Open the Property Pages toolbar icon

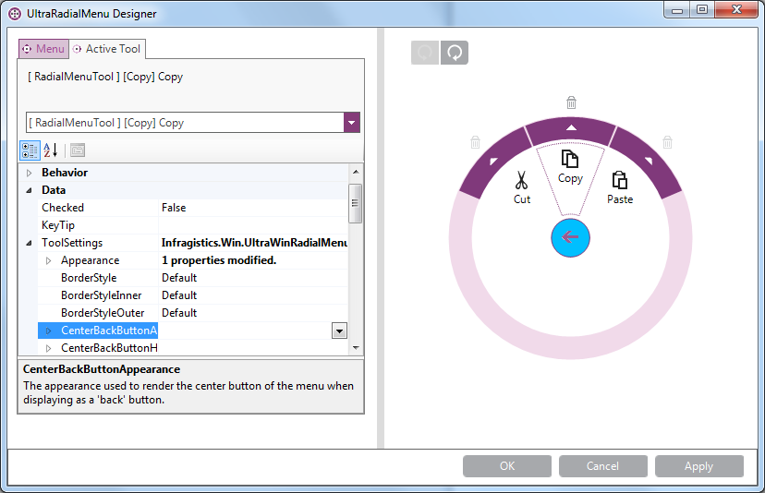click(x=78, y=150)
